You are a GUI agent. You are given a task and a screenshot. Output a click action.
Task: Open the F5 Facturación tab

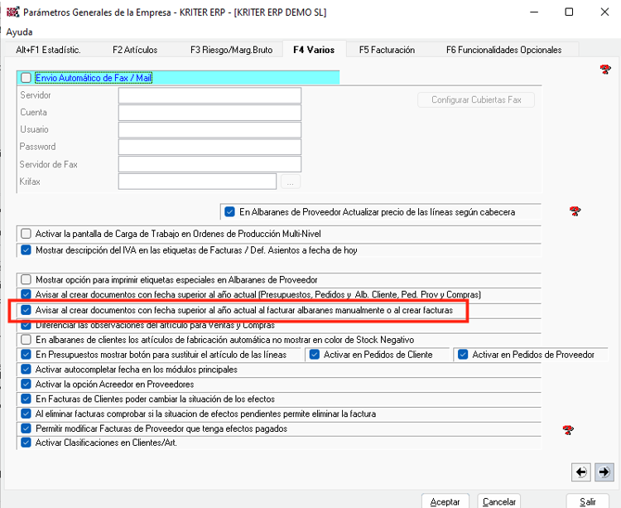pos(387,50)
